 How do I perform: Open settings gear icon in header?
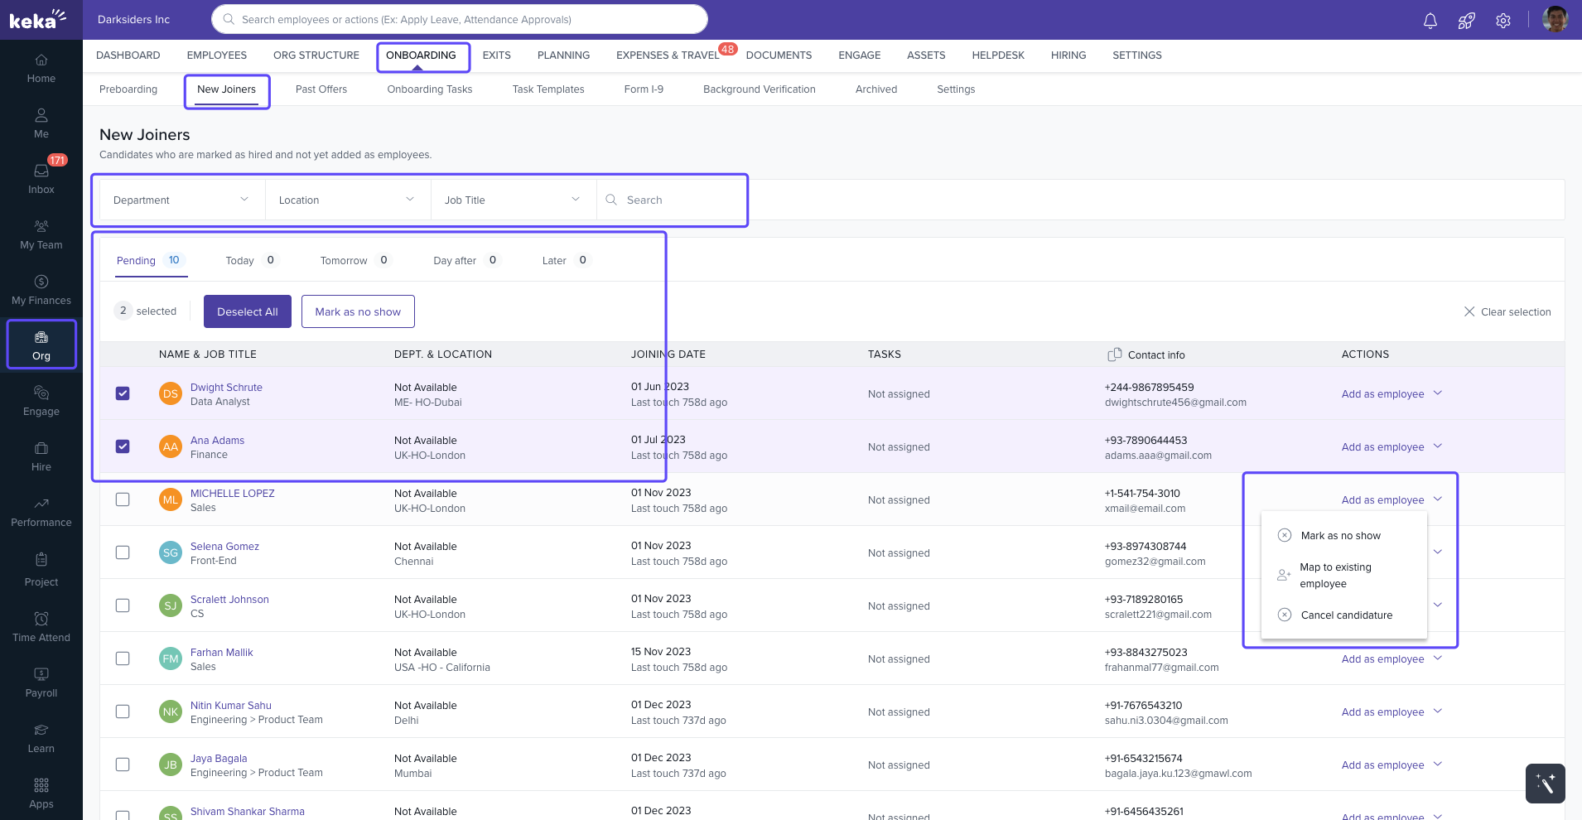(x=1502, y=21)
